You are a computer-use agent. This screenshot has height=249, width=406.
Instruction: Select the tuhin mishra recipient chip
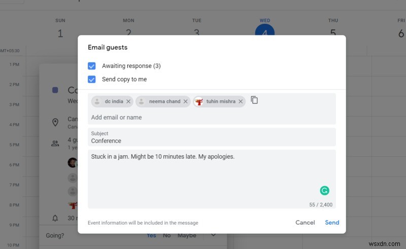(x=219, y=101)
